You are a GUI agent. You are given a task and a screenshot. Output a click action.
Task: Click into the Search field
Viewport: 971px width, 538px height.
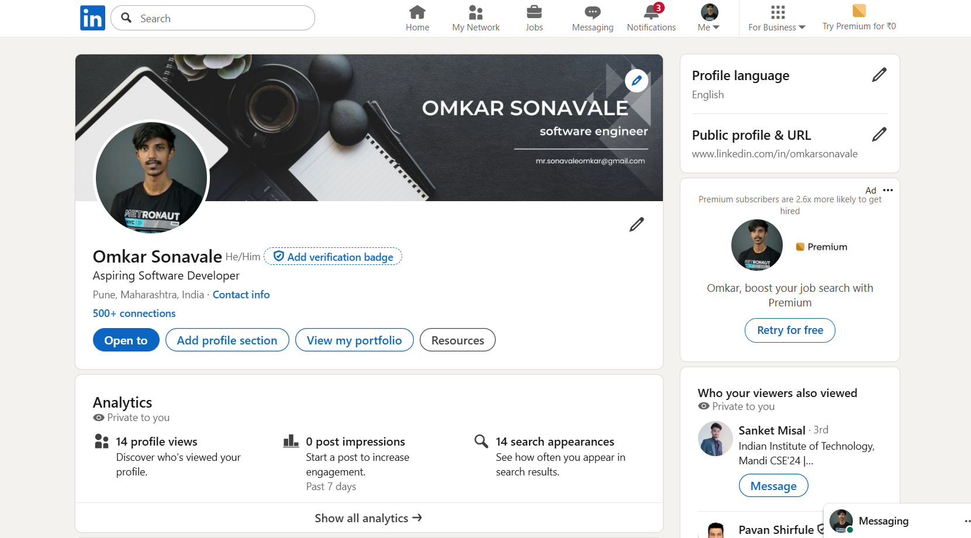click(213, 18)
